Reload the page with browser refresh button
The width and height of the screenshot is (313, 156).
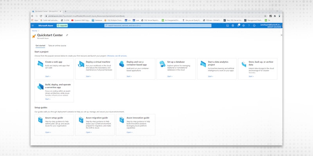[x=41, y=16]
